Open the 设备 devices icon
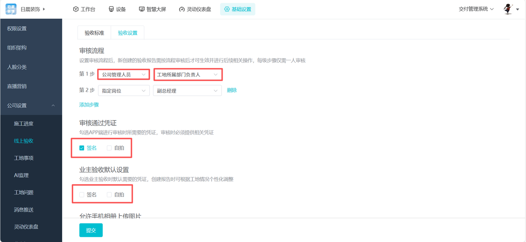The width and height of the screenshot is (526, 242). (x=111, y=9)
